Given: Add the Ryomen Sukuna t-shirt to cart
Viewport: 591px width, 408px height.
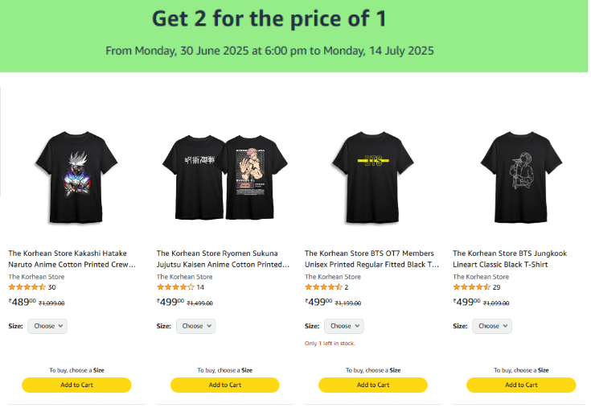Looking at the screenshot, I should pyautogui.click(x=224, y=385).
